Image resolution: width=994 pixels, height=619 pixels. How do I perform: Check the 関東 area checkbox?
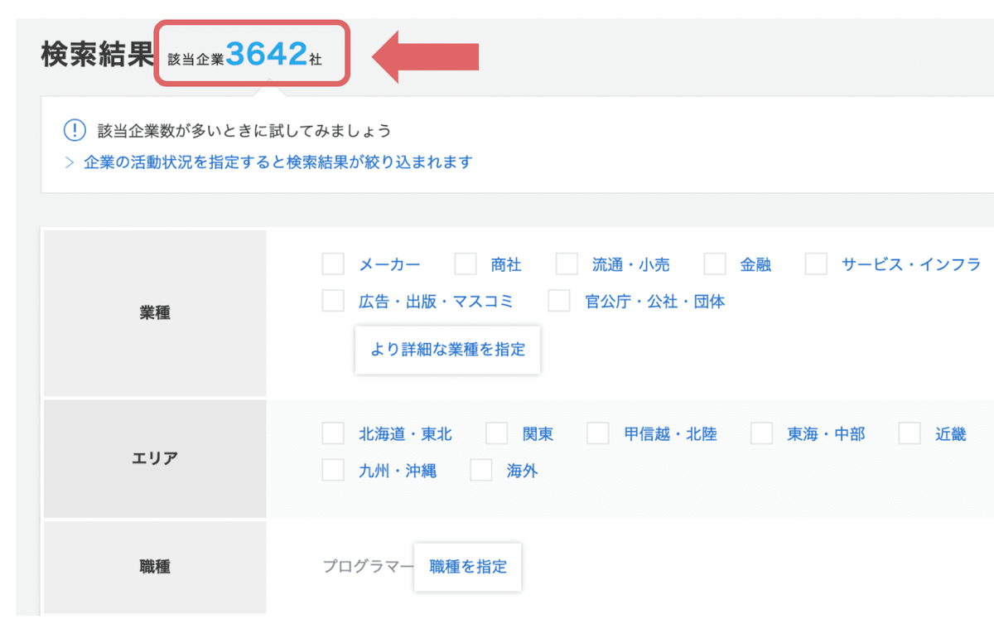tap(496, 433)
